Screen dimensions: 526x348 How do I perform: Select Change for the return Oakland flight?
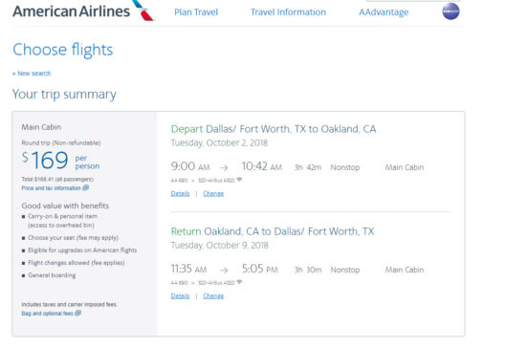[213, 295]
